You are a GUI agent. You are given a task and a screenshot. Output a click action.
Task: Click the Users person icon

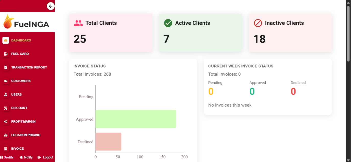[x=6, y=95]
